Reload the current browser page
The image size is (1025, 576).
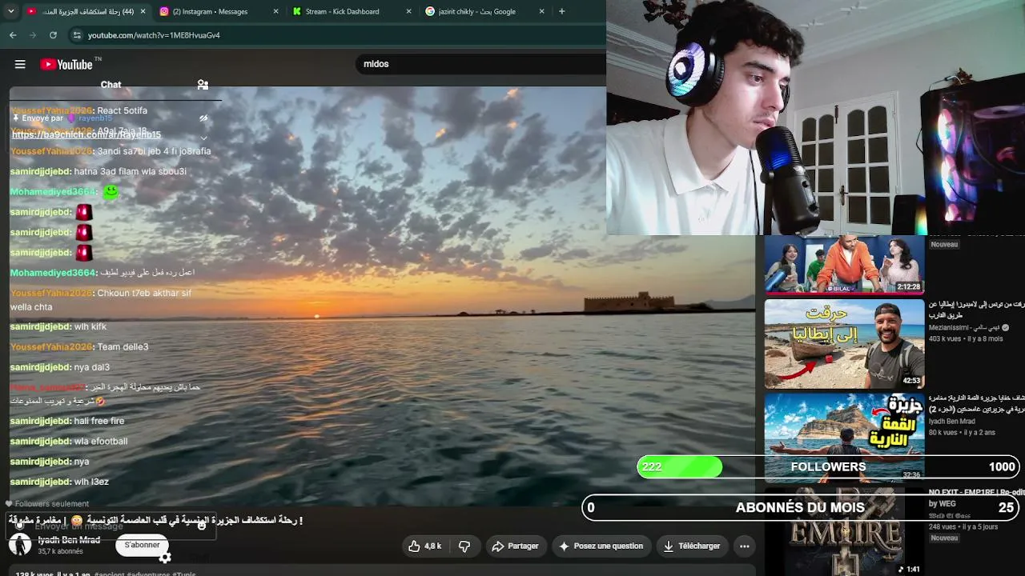[x=53, y=35]
